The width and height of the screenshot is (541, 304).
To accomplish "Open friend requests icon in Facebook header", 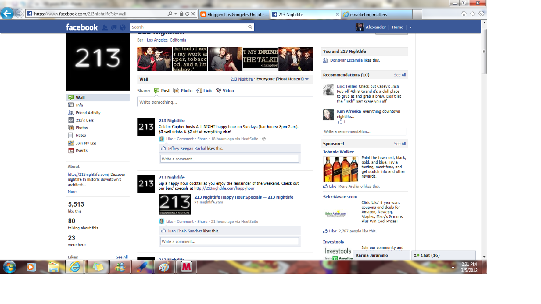I will pos(105,27).
